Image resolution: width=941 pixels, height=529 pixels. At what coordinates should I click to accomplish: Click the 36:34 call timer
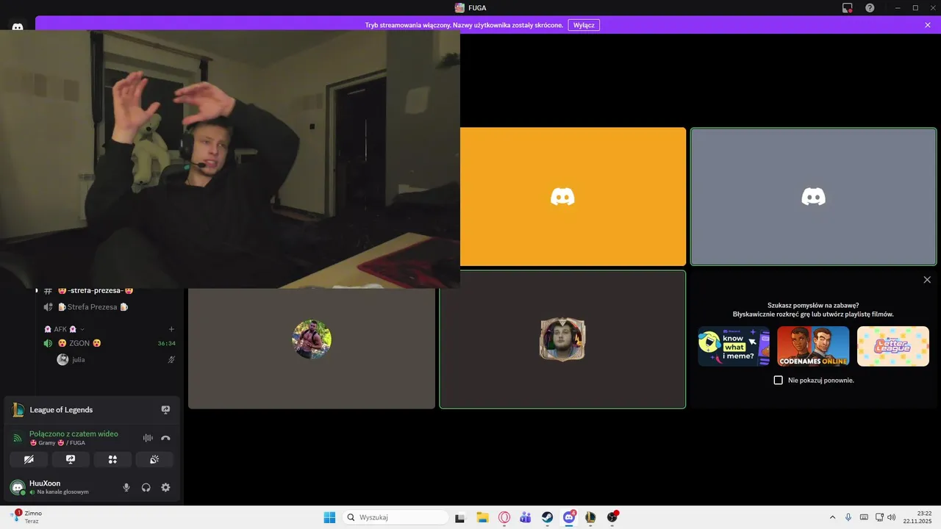point(167,343)
